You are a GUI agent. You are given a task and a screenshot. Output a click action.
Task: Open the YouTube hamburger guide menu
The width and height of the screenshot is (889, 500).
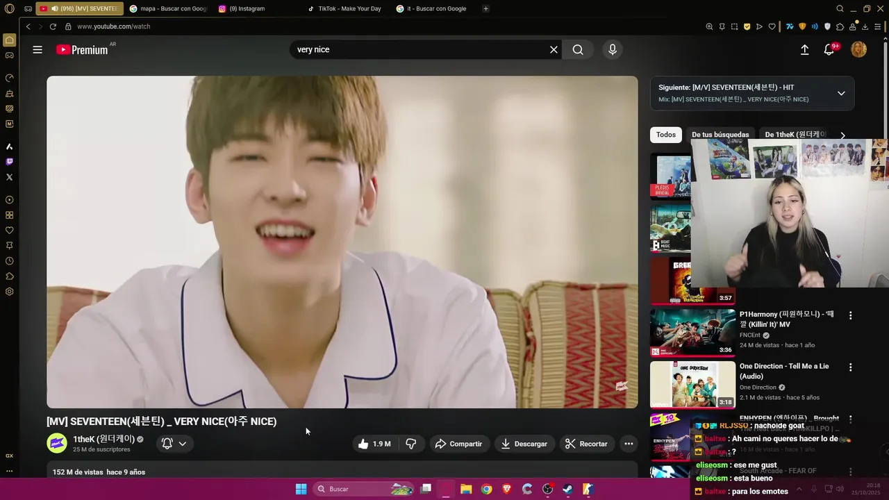[x=38, y=49]
